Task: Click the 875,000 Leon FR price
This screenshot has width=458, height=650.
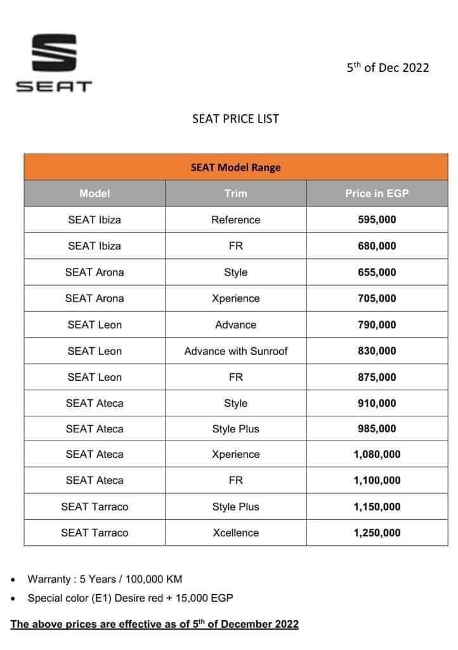Action: click(x=377, y=377)
